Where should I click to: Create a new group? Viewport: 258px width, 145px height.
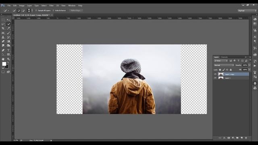coord(237,138)
